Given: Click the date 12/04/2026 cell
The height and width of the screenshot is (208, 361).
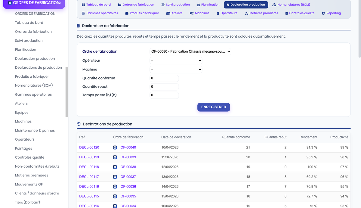Looking at the screenshot, I should click(x=170, y=167).
